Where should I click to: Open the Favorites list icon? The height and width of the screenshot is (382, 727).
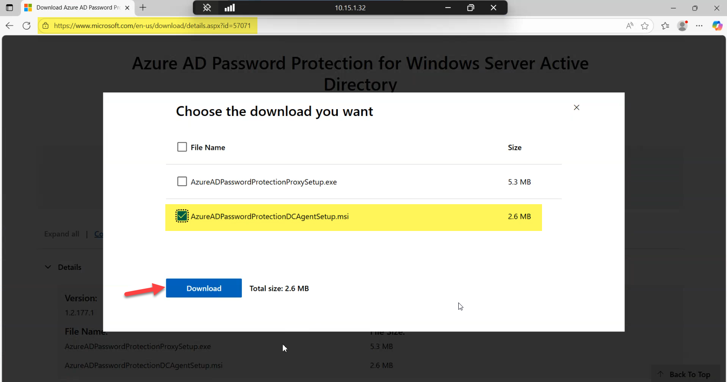coord(665,26)
